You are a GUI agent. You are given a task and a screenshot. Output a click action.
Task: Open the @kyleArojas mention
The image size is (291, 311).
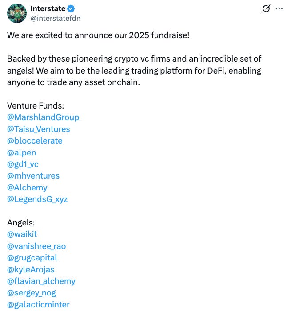coord(31,270)
